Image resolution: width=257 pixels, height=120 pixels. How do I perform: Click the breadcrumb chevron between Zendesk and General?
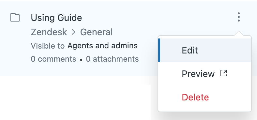pos(73,32)
